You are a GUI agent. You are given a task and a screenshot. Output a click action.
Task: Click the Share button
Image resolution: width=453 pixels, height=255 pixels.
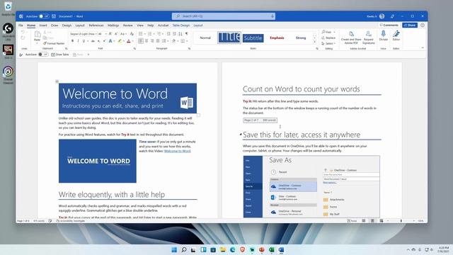point(410,25)
